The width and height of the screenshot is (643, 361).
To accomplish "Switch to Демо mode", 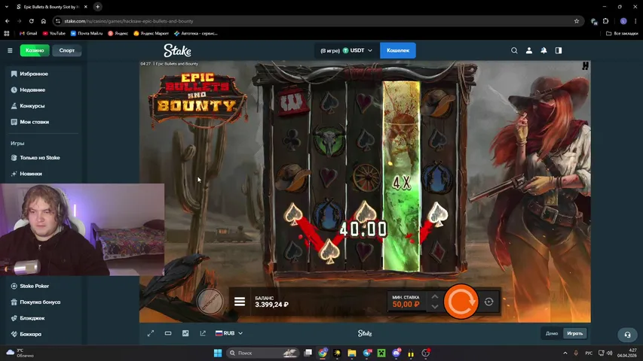I will [552, 333].
